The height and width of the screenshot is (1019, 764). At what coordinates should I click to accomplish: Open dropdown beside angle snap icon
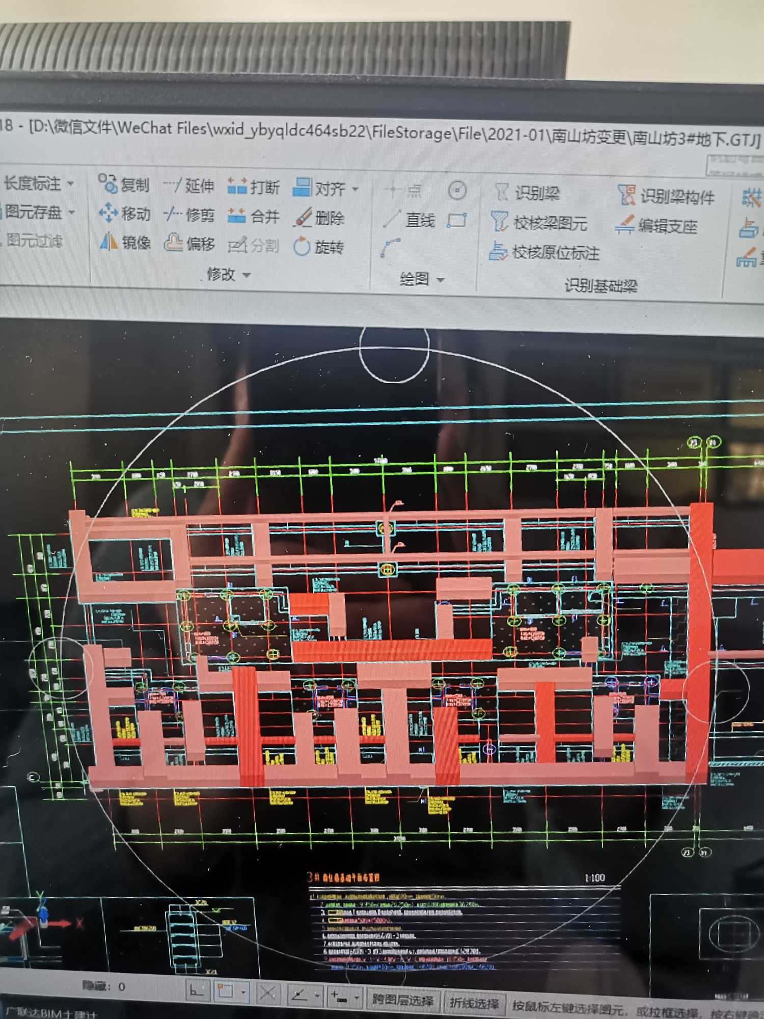[x=317, y=994]
